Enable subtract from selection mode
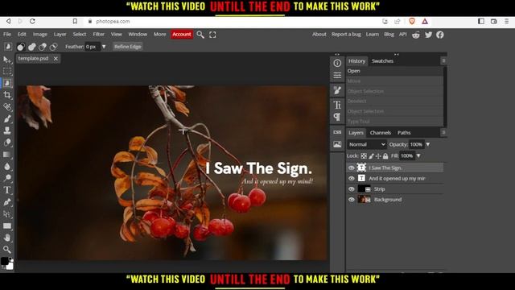This screenshot has height=290, width=515. pos(43,47)
